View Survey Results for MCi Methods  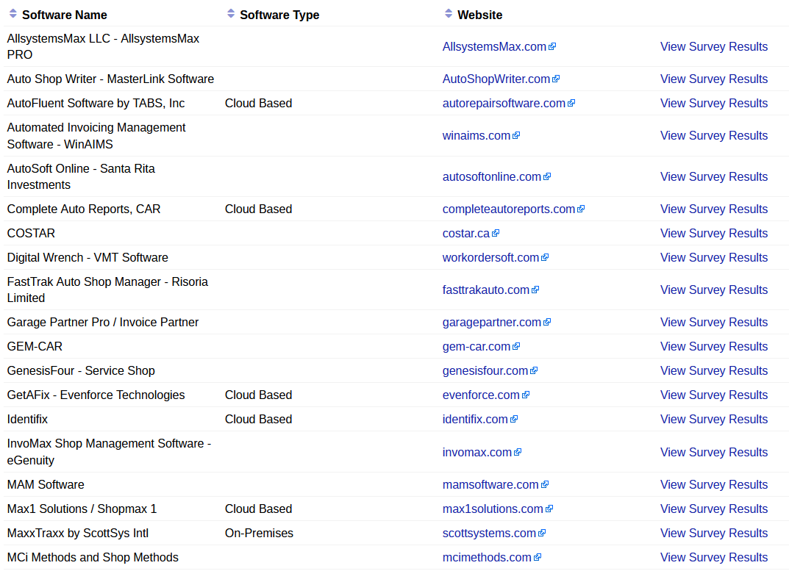[713, 558]
